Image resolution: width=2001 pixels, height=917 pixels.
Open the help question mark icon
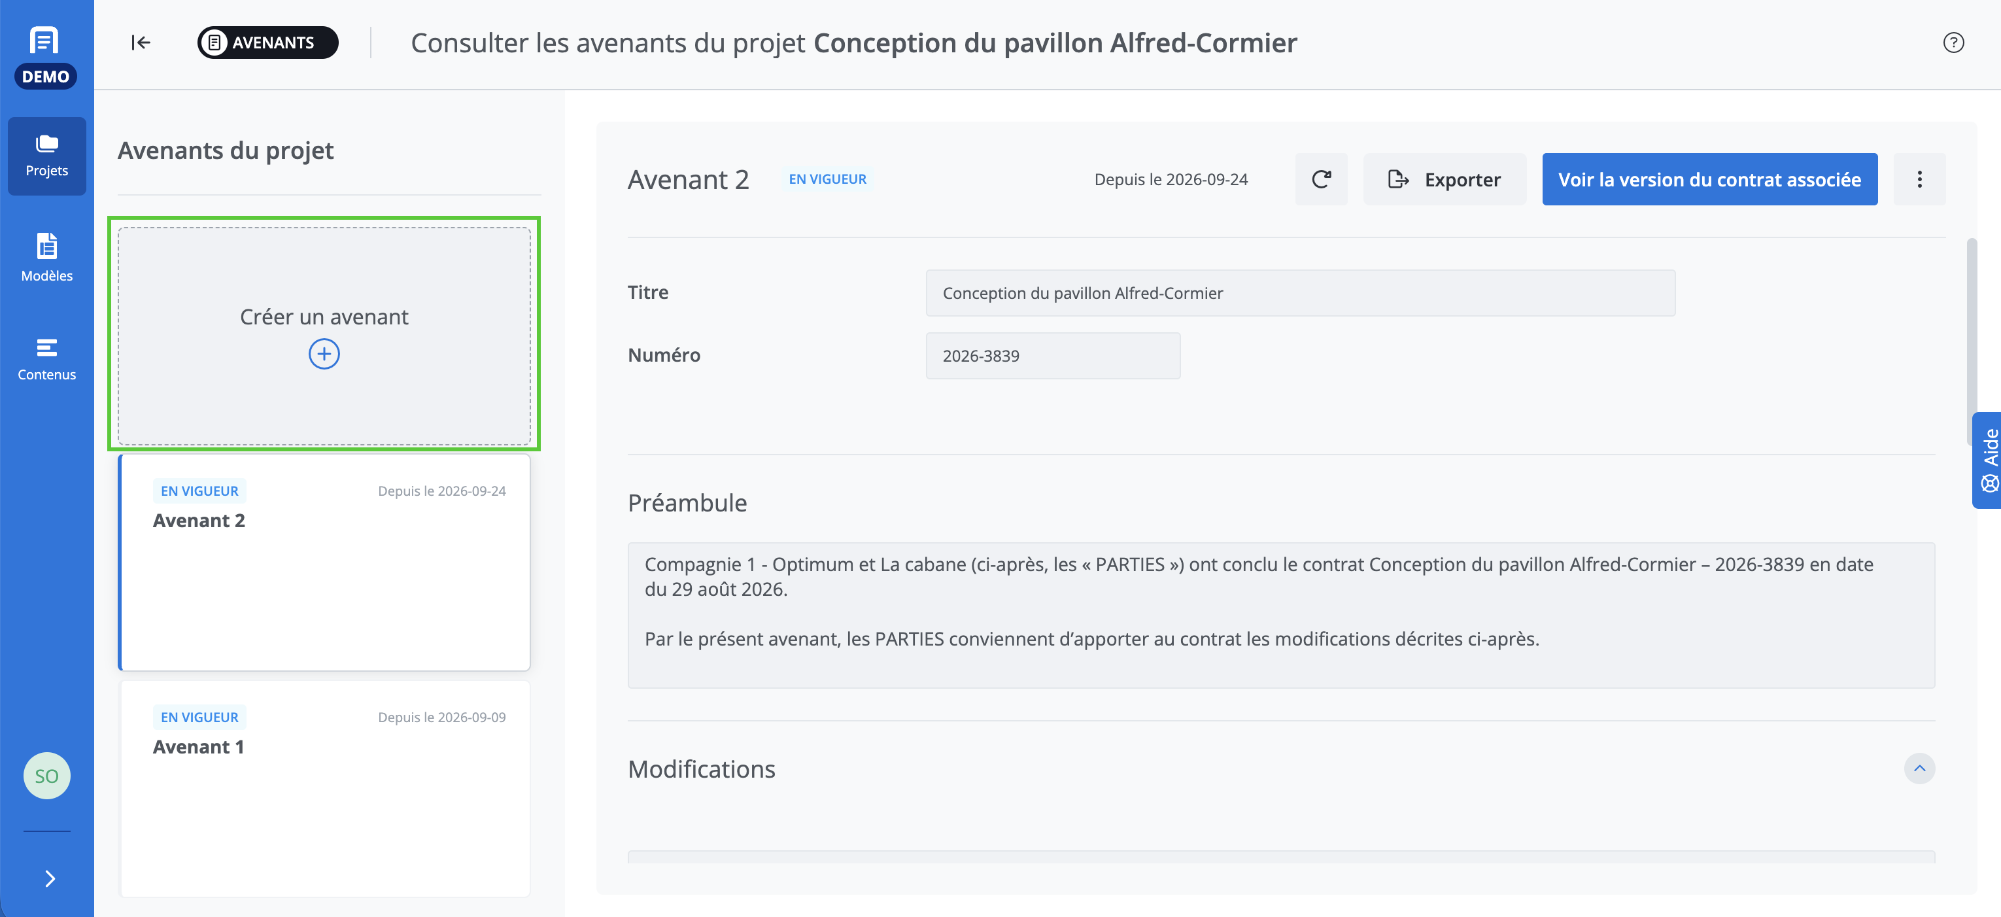click(x=1953, y=43)
